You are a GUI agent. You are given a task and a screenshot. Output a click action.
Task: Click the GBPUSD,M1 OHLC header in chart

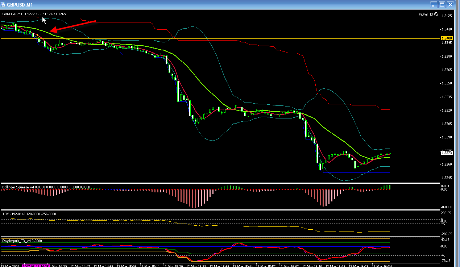coord(35,14)
